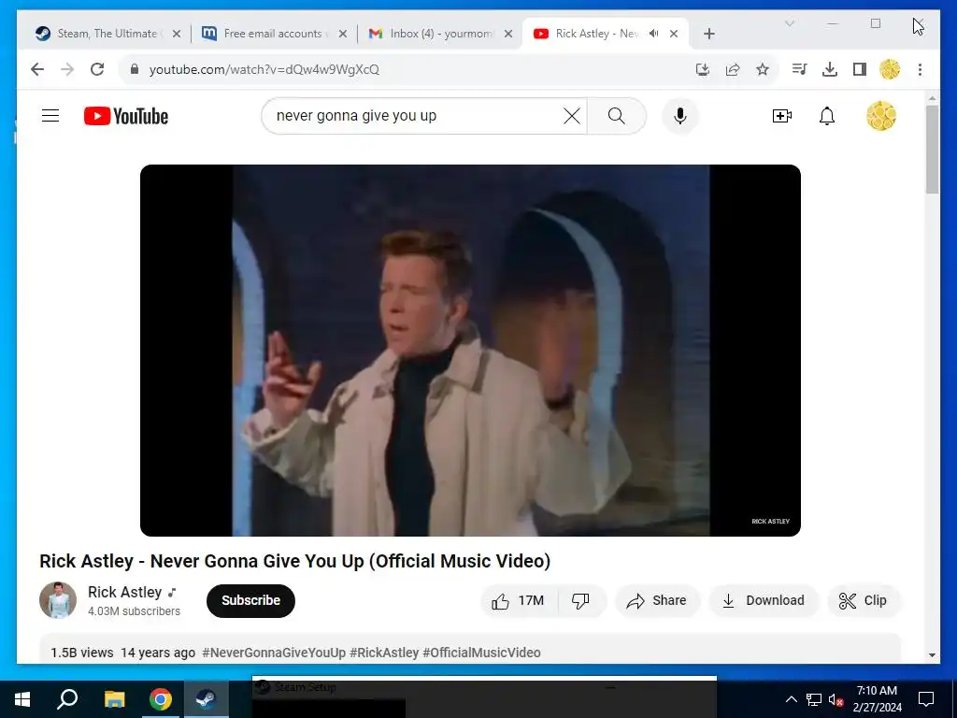Open the #NeverGonnaGiveYouUp hashtag

tap(274, 653)
